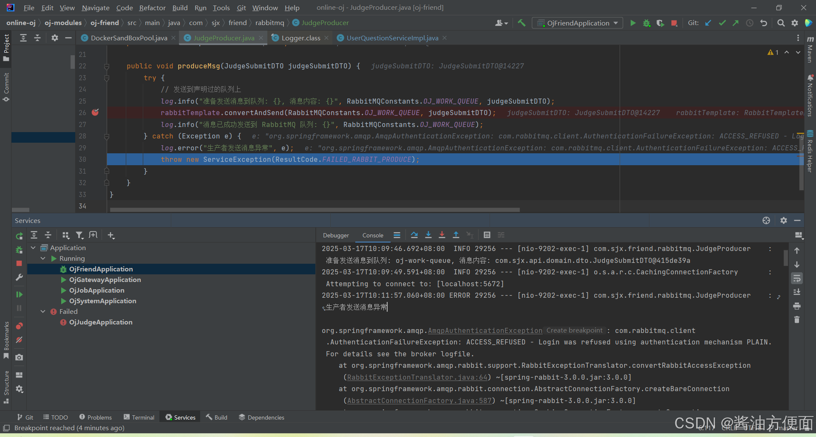Switch to the Debugger tab
This screenshot has height=437, width=816.
click(336, 235)
